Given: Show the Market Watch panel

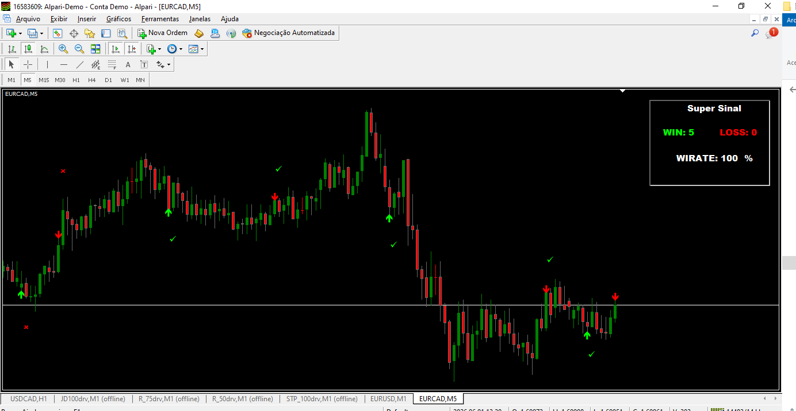Looking at the screenshot, I should pos(58,33).
